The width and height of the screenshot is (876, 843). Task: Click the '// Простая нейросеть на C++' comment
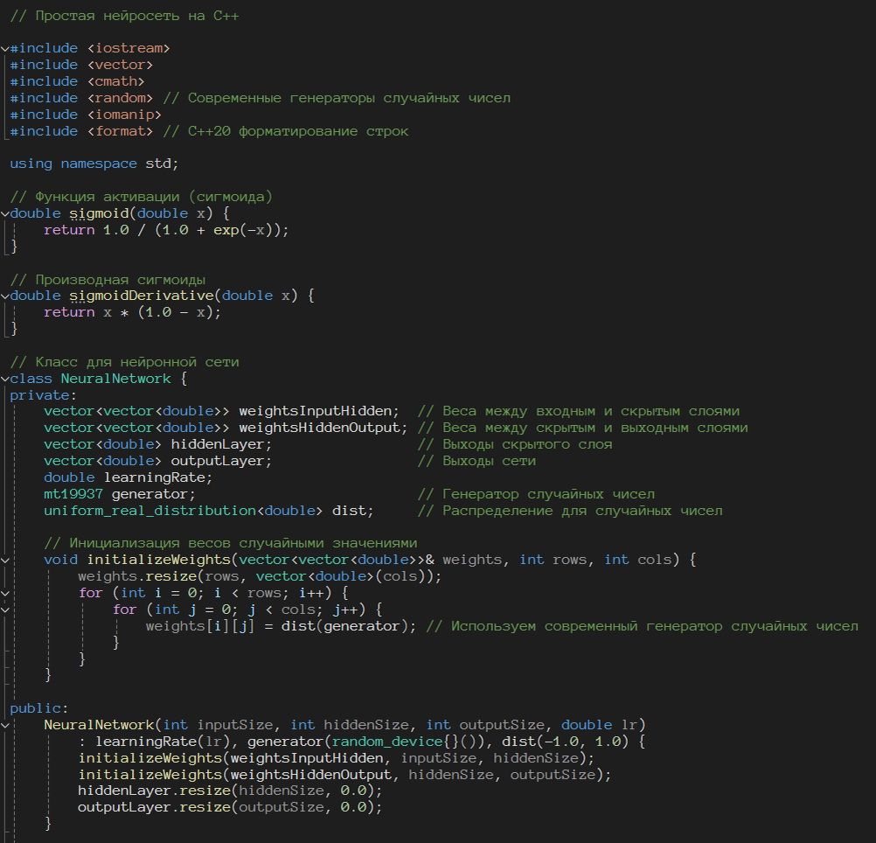[125, 16]
